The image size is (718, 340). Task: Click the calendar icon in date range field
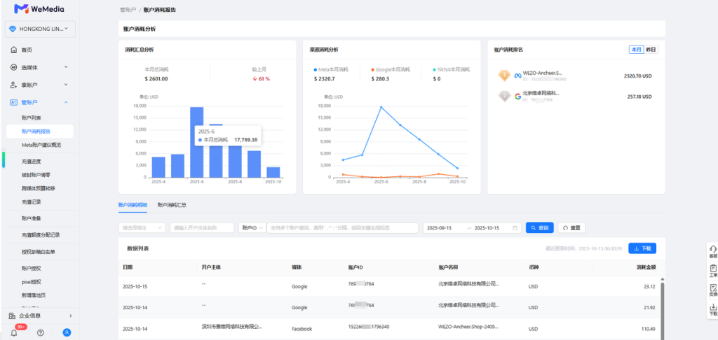coord(515,228)
